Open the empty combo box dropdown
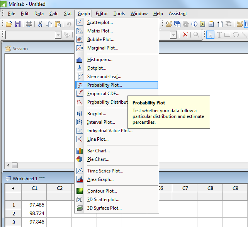The height and width of the screenshot is (227, 248). (x=58, y=35)
